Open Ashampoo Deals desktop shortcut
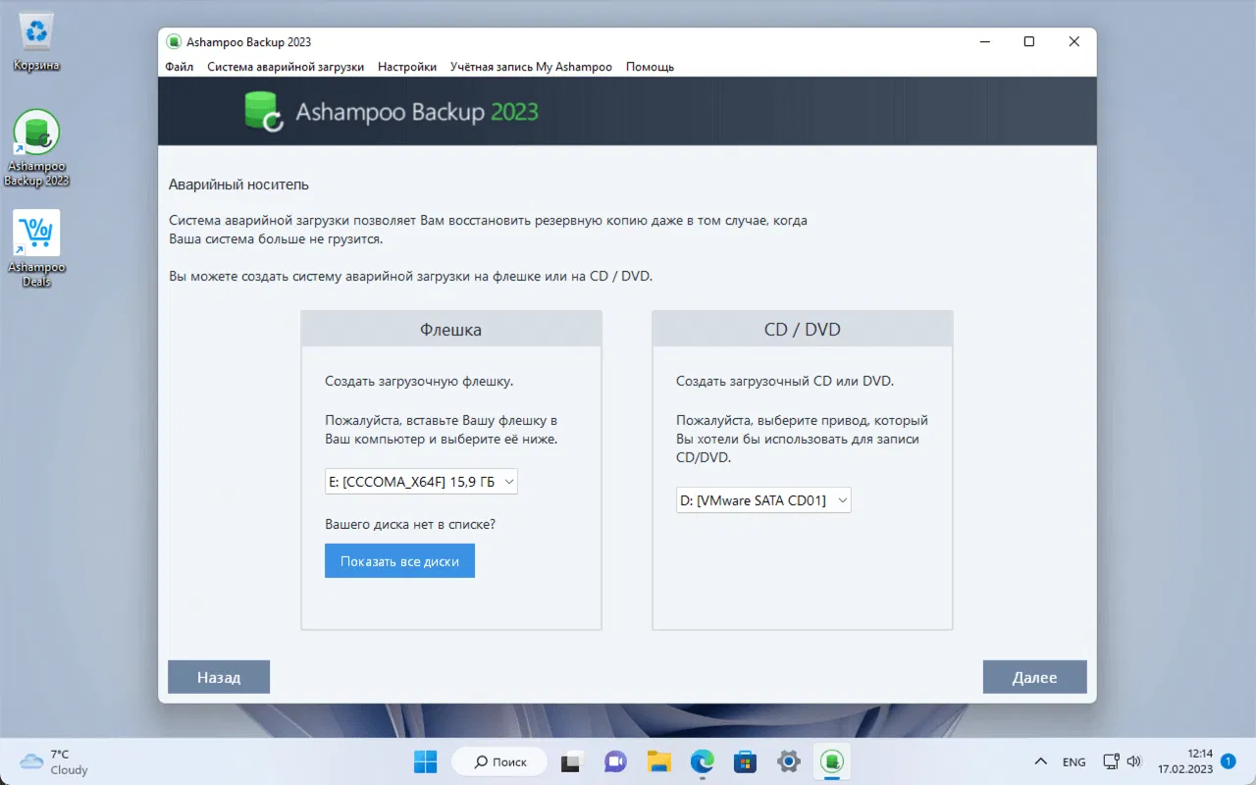Screen dimensions: 1256x785 pyautogui.click(x=36, y=248)
